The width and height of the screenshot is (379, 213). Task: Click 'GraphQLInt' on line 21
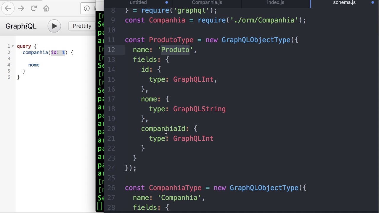(193, 138)
